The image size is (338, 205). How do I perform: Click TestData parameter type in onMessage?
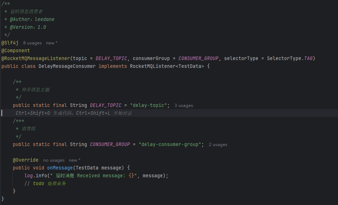pos(87,168)
